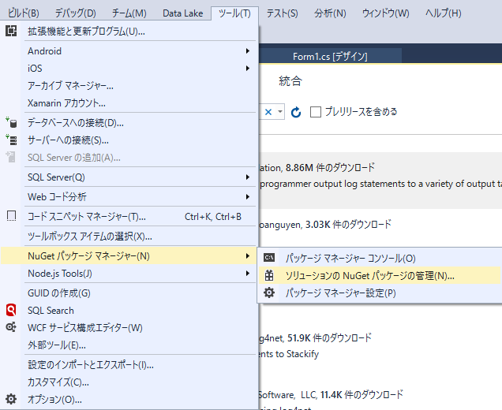Viewport: 502px width, 410px height.
Task: Expand the Android submenu arrow
Action: tap(248, 50)
